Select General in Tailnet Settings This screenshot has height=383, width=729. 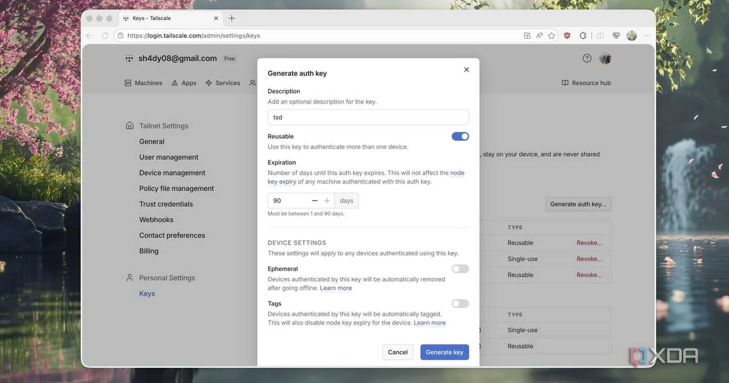pos(152,142)
